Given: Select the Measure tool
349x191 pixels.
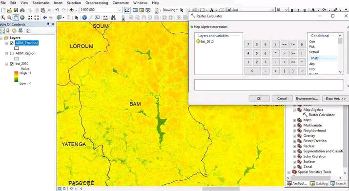Looking at the screenshot, I should click(x=105, y=18).
